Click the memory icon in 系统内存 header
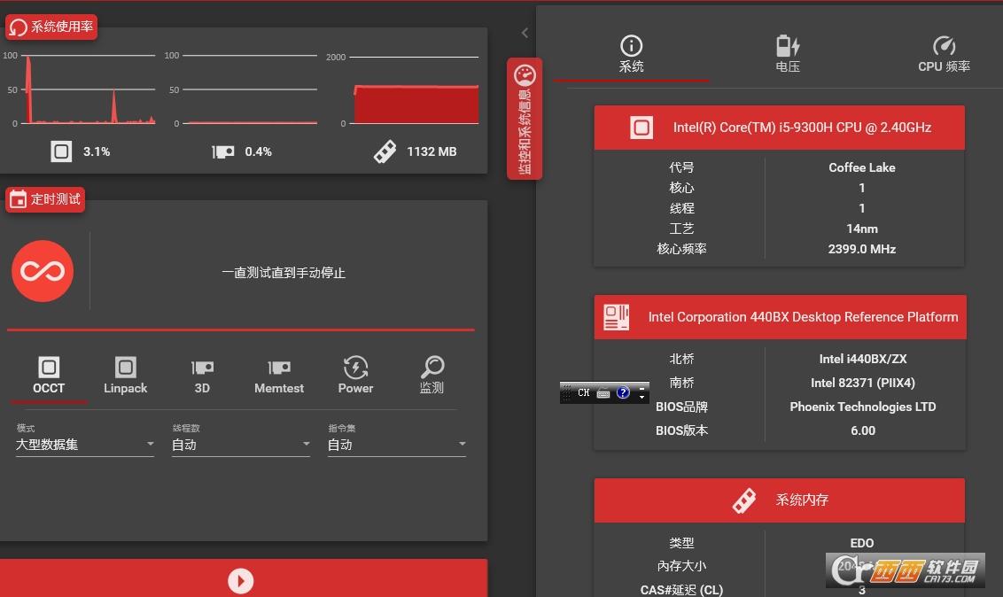This screenshot has width=1003, height=597. (744, 500)
